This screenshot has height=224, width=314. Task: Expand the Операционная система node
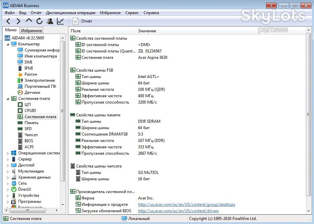click(x=8, y=153)
